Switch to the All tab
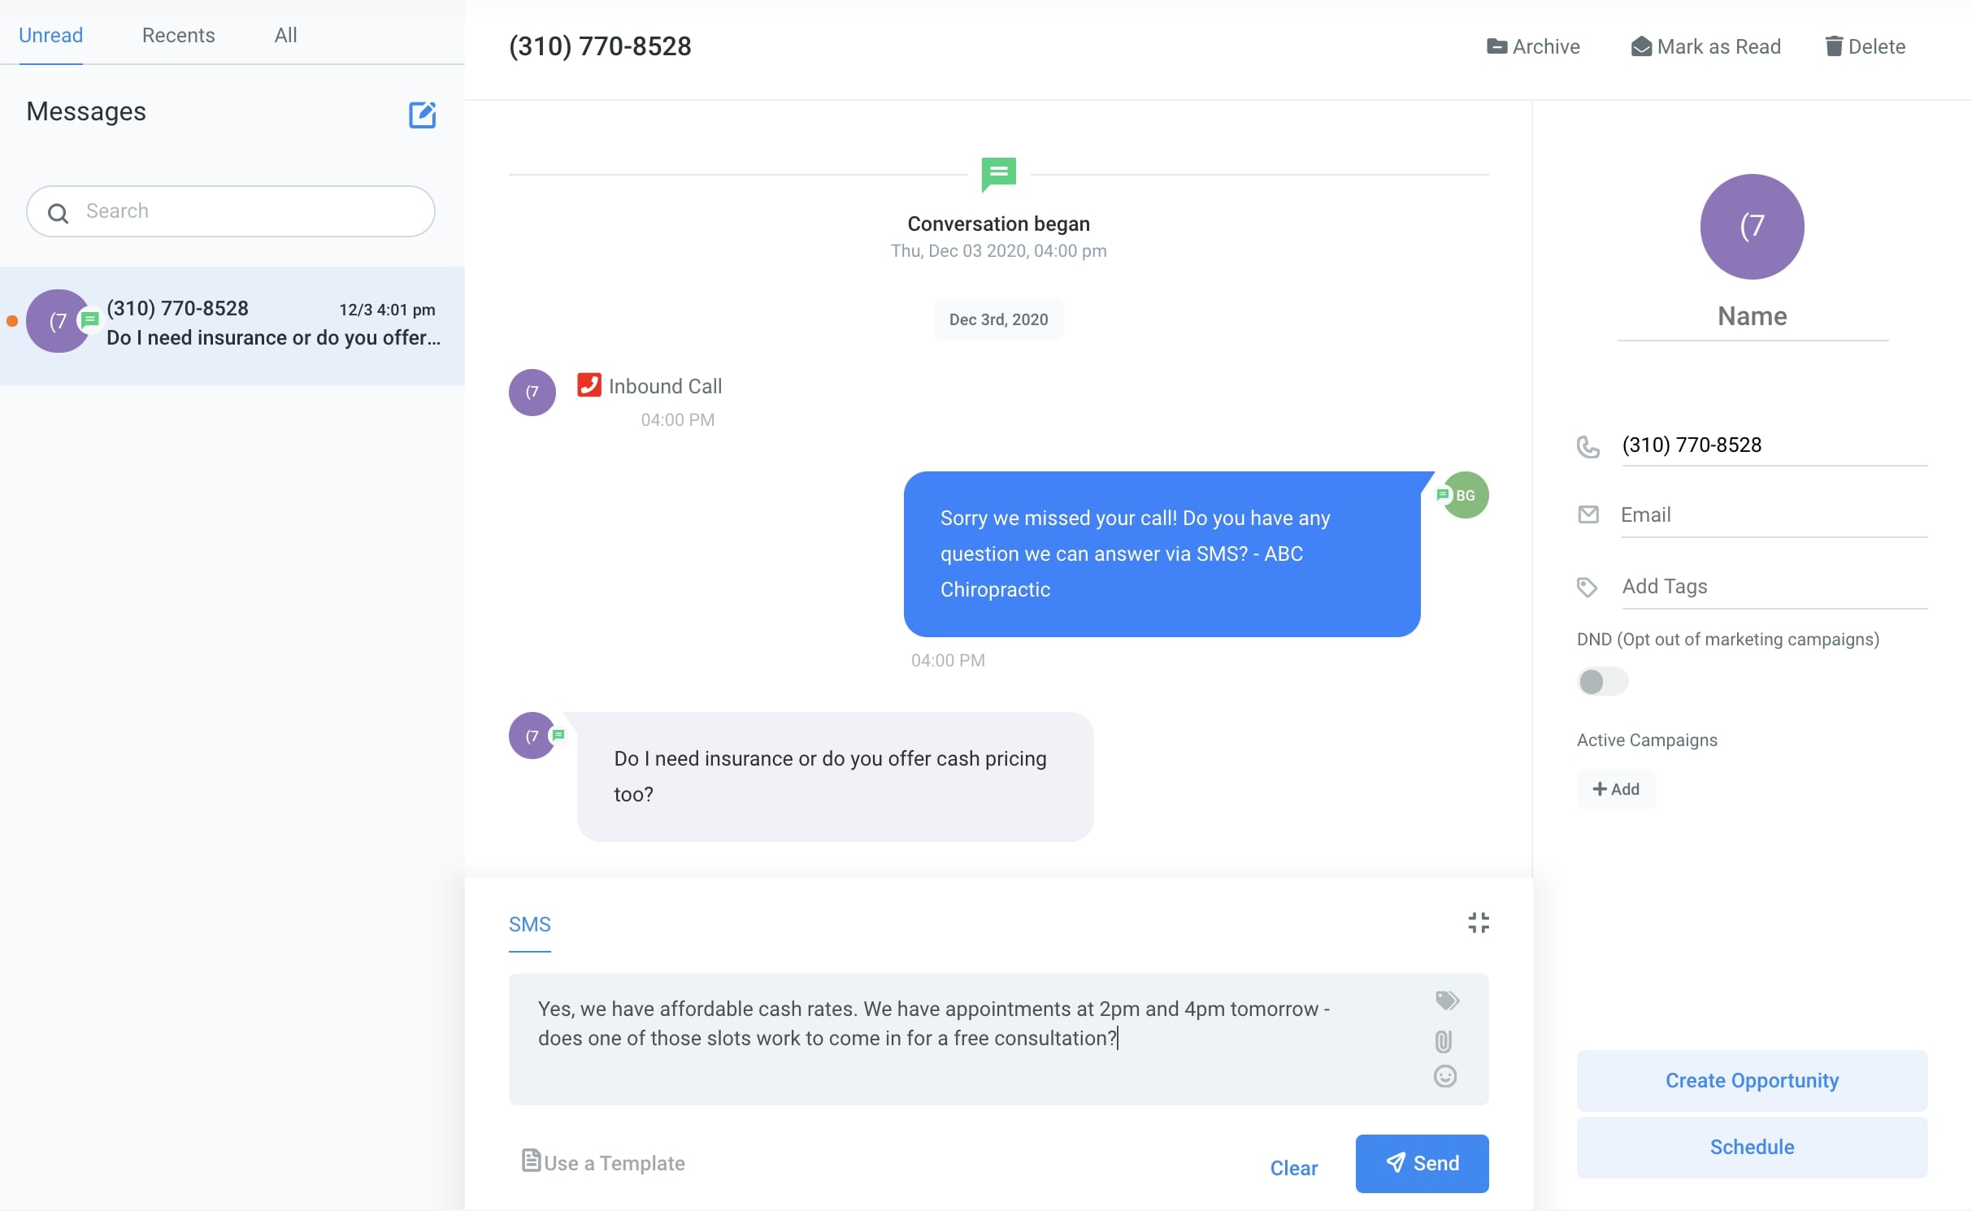This screenshot has width=1972, height=1211. pyautogui.click(x=285, y=35)
